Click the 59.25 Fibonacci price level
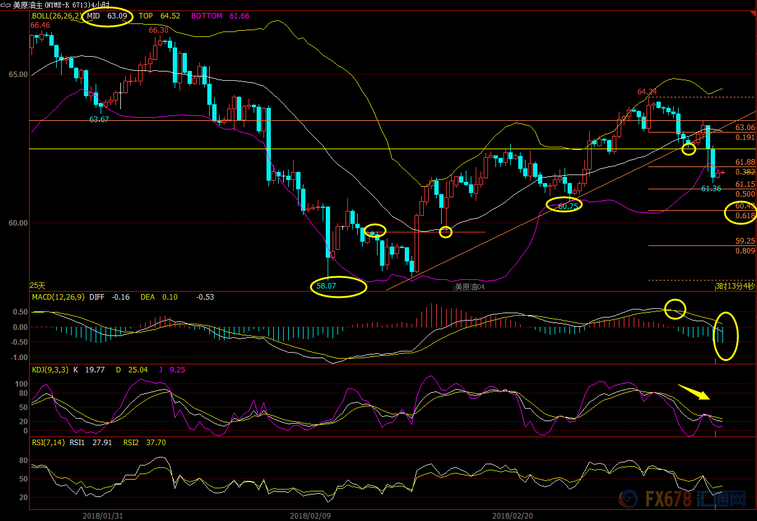Viewport: 757px width, 521px height. (x=745, y=241)
